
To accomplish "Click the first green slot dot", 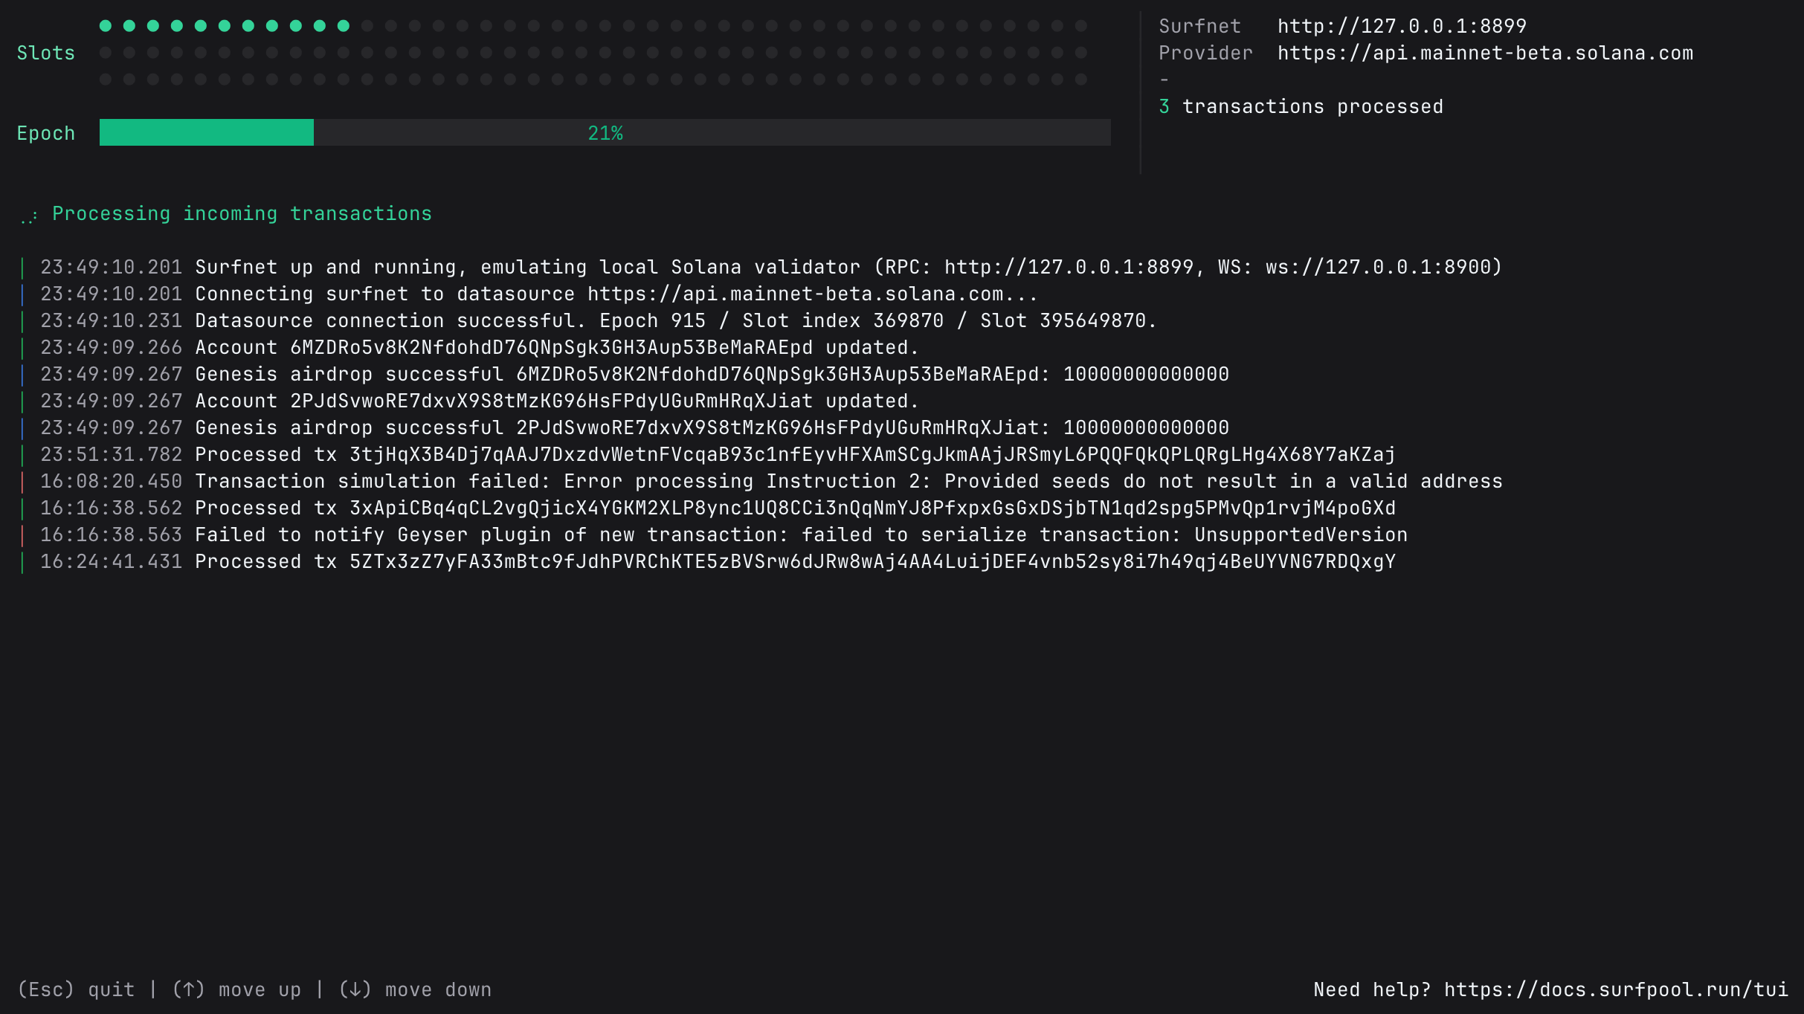I will pos(106,26).
